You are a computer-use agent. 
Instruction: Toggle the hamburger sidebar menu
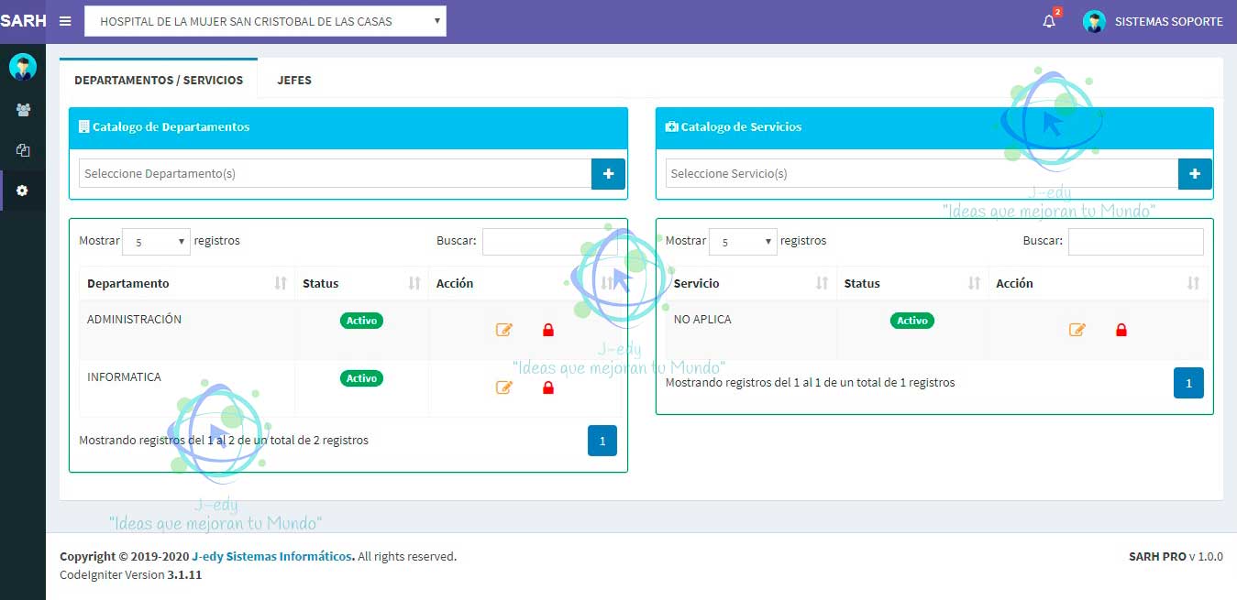pyautogui.click(x=65, y=21)
